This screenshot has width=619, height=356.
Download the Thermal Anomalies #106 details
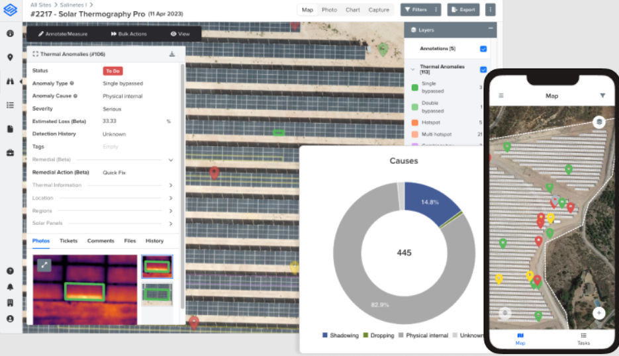pos(171,54)
